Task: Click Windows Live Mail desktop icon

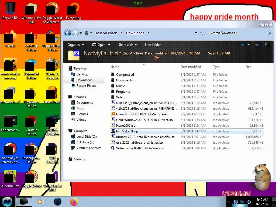Action: (31, 12)
